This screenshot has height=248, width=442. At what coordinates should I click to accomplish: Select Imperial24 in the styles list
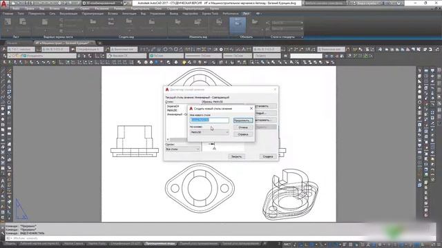coord(173,106)
